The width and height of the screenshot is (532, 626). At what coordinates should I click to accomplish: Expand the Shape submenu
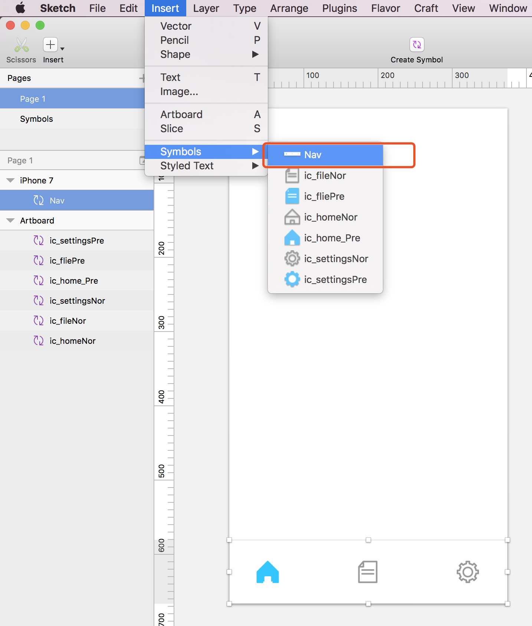pos(206,54)
